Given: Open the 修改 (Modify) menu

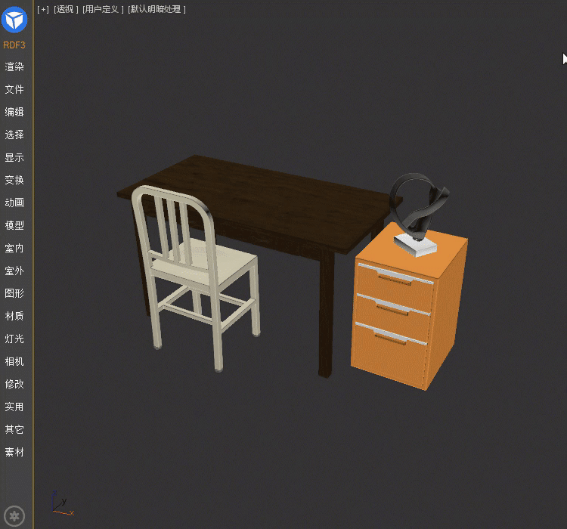Looking at the screenshot, I should click(14, 384).
